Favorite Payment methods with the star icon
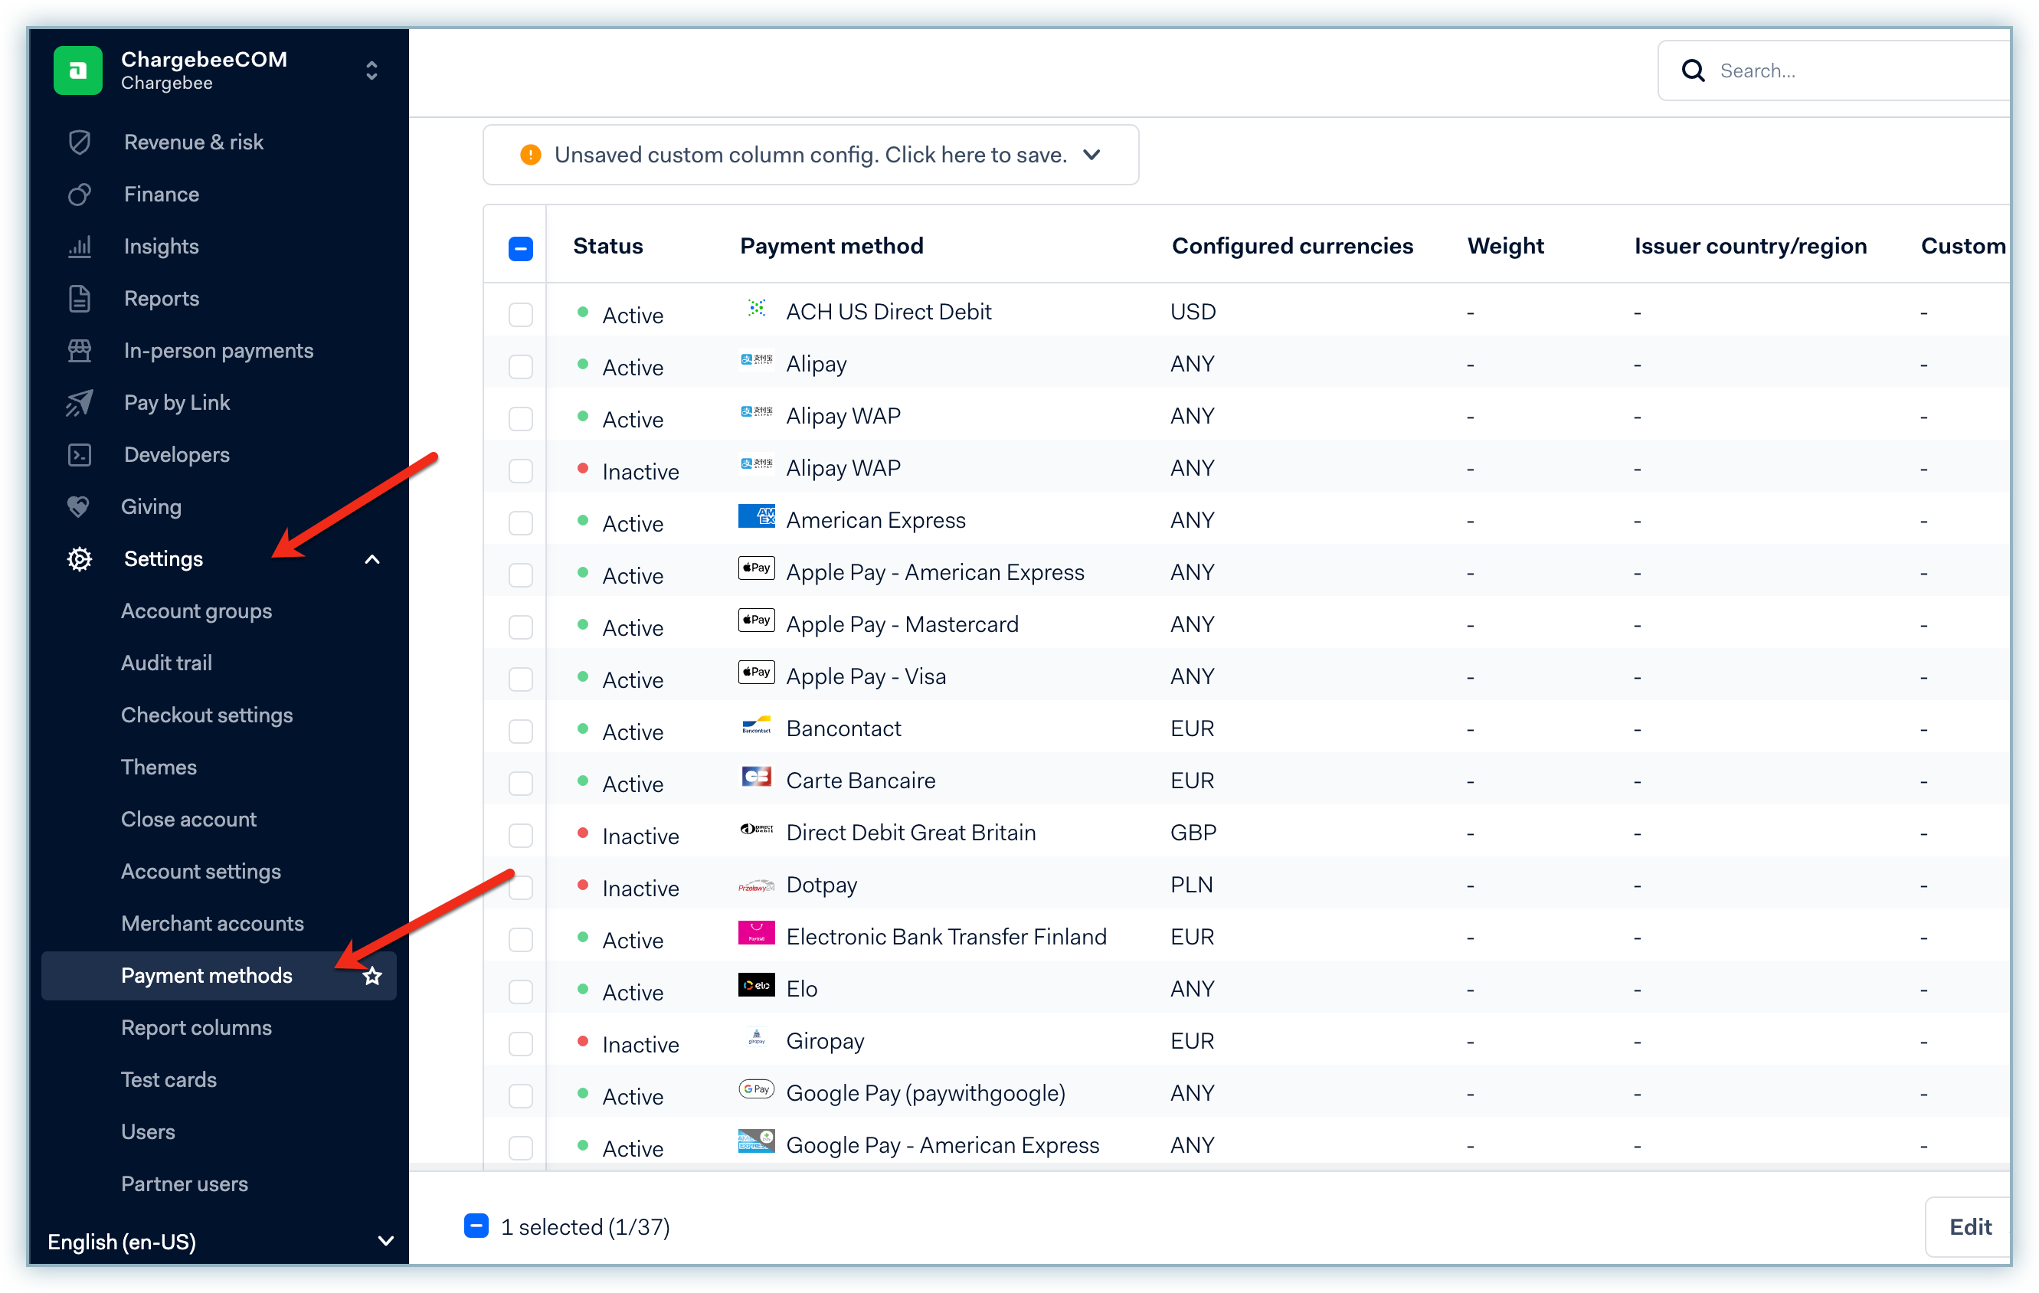This screenshot has width=2039, height=1293. pyautogui.click(x=371, y=977)
